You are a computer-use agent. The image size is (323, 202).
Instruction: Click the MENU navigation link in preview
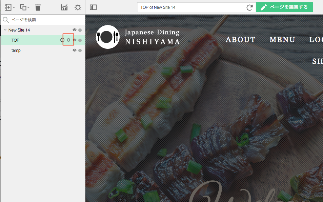coord(282,40)
